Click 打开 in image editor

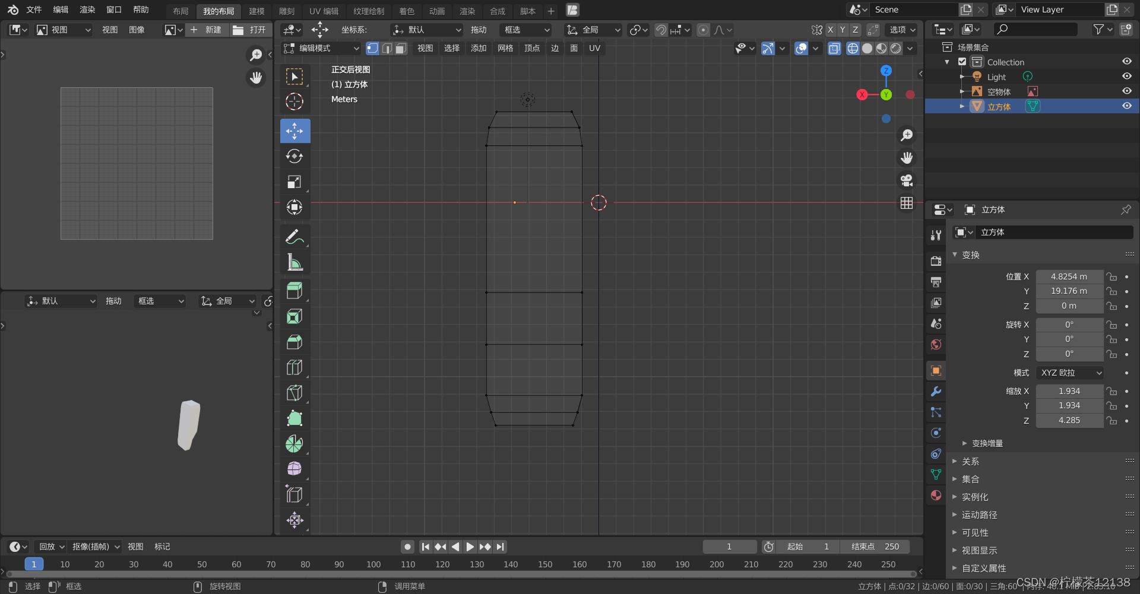tap(250, 30)
